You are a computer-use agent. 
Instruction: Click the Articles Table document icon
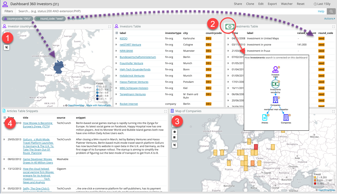pyautogui.click(x=4, y=111)
